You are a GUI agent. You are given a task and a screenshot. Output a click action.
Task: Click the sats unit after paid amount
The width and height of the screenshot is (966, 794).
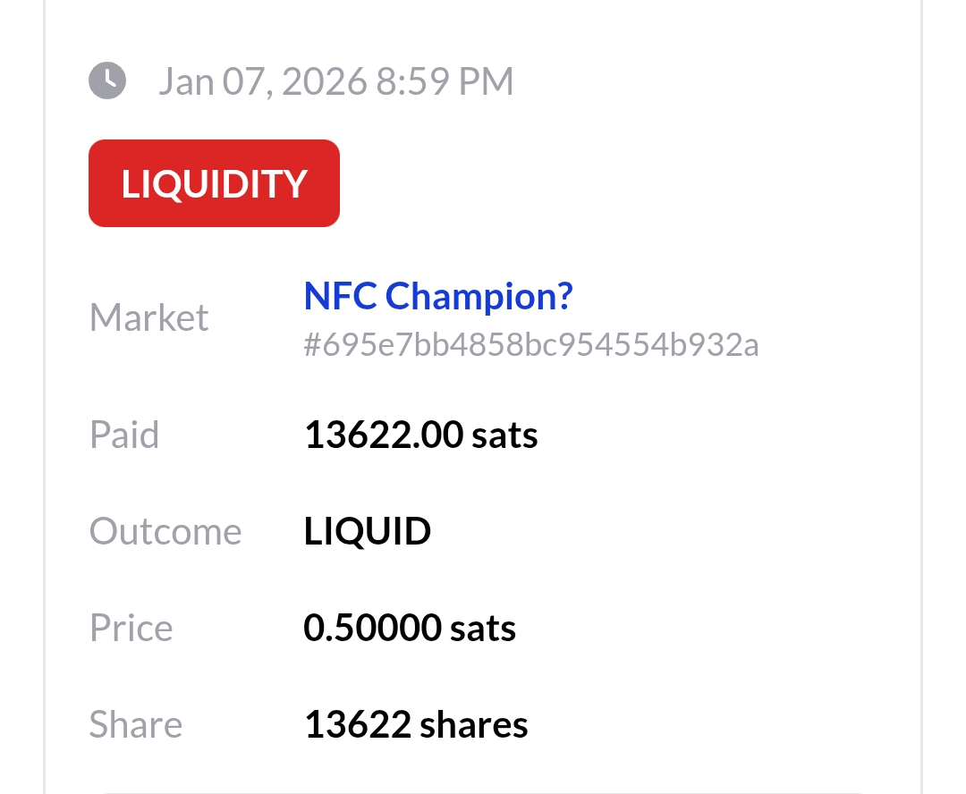(x=505, y=435)
